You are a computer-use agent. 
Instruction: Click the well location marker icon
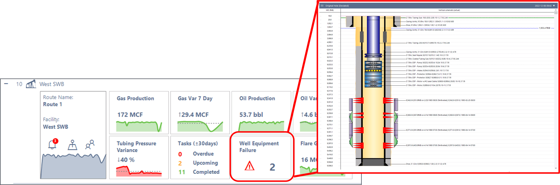(x=72, y=145)
